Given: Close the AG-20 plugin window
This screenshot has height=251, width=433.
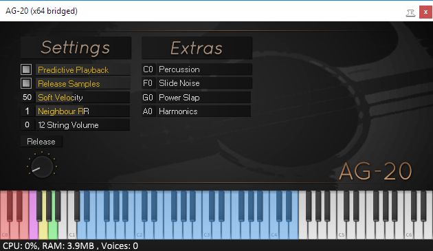Looking at the screenshot, I should click(425, 12).
